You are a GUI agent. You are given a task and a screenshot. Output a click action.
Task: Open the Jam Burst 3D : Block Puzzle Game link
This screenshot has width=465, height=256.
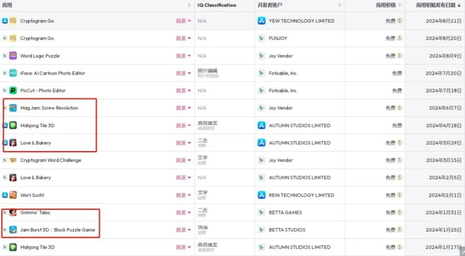[58, 230]
